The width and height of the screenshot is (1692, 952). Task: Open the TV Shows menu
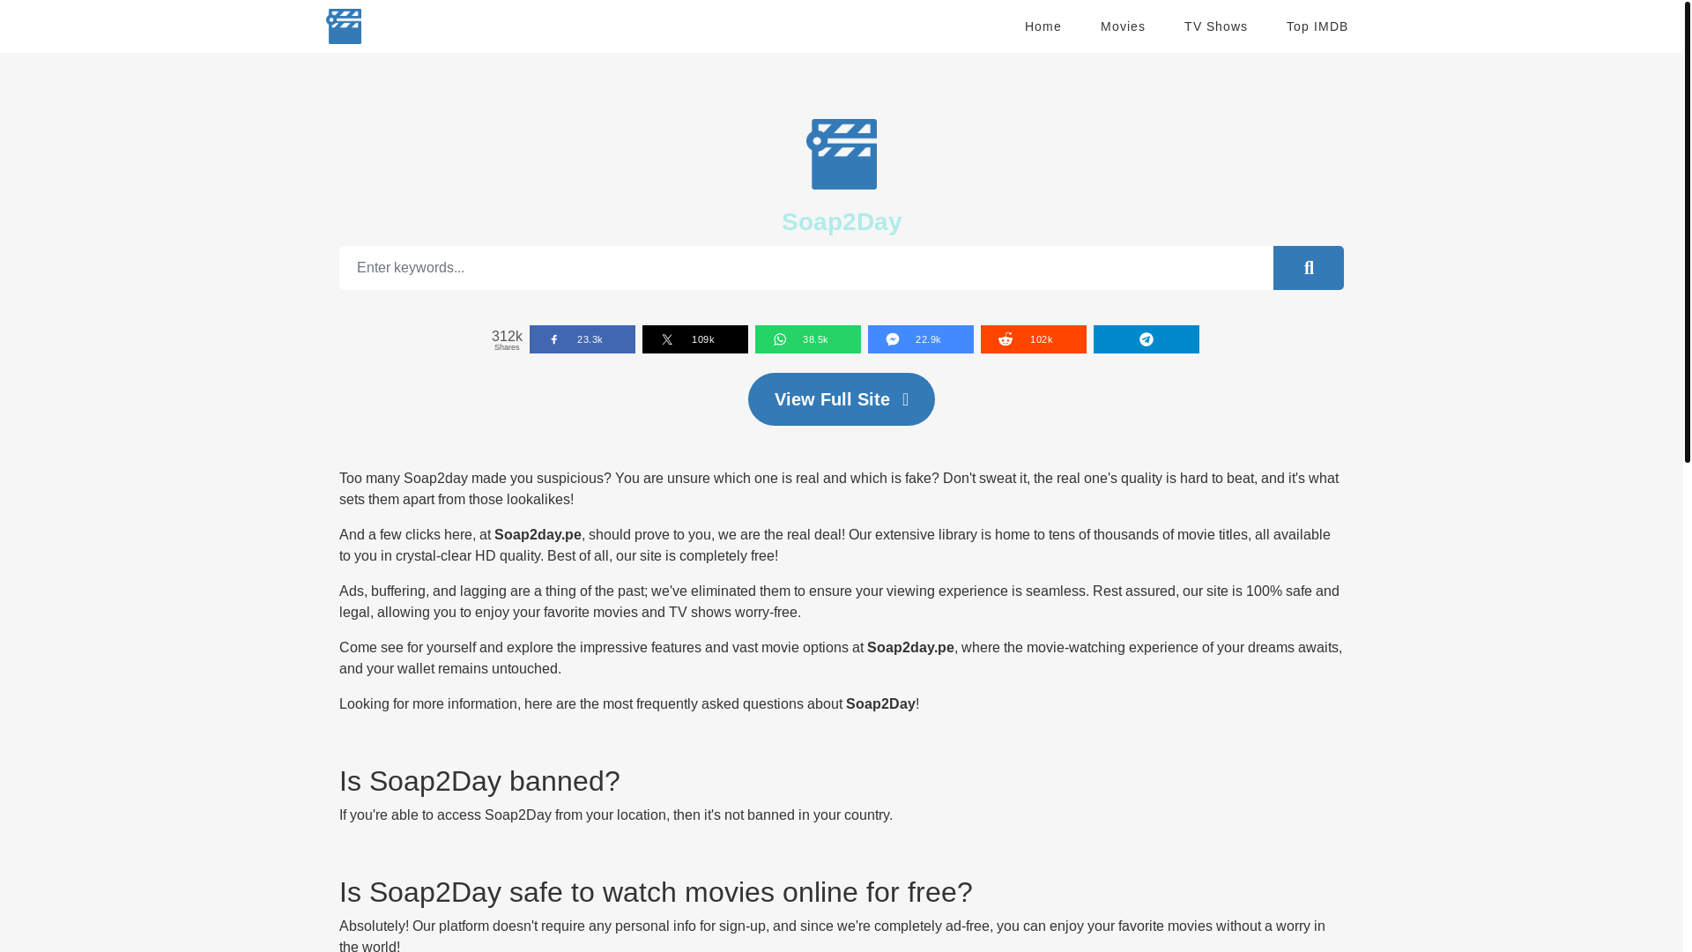pos(1215,26)
